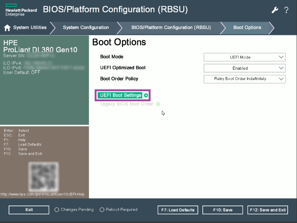This screenshot has height=223, width=297.
Task: Open the UEFI Optimized Boot dropdown
Action: 244,68
